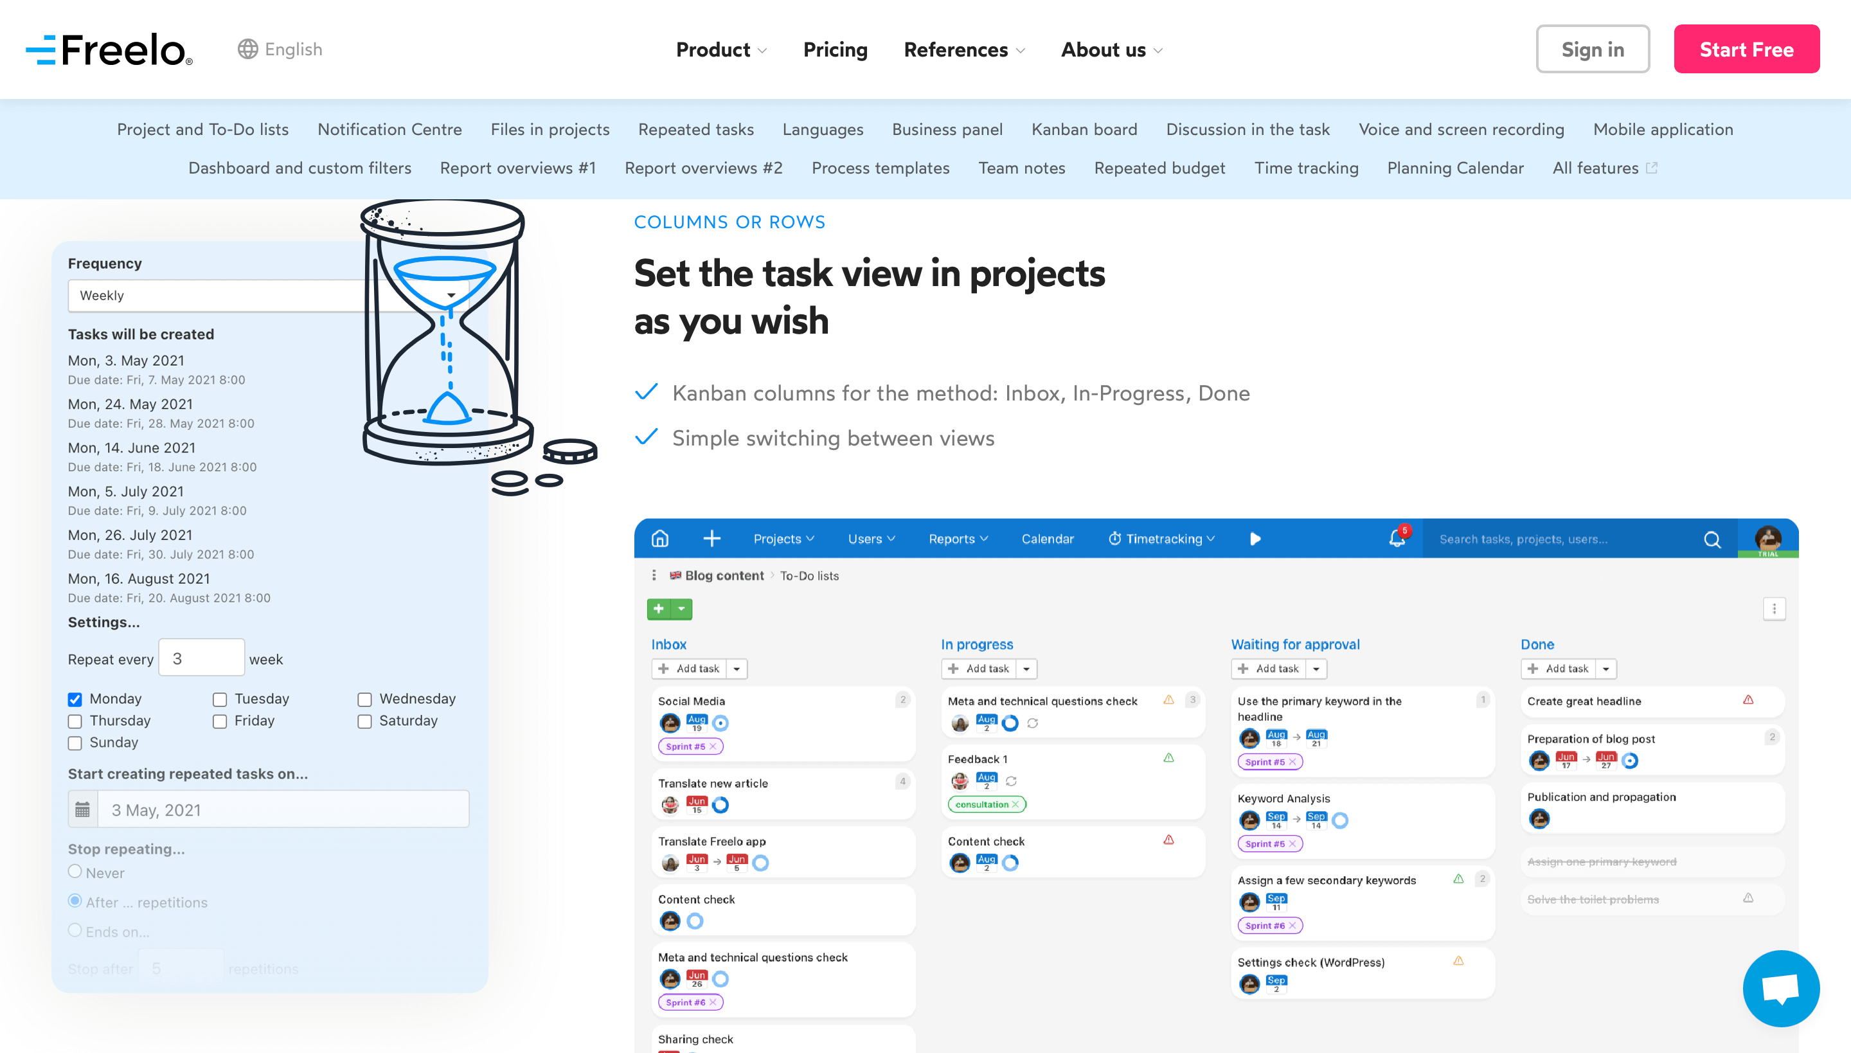Select the Never radio button
Screen dimensions: 1851x1053
point(75,872)
